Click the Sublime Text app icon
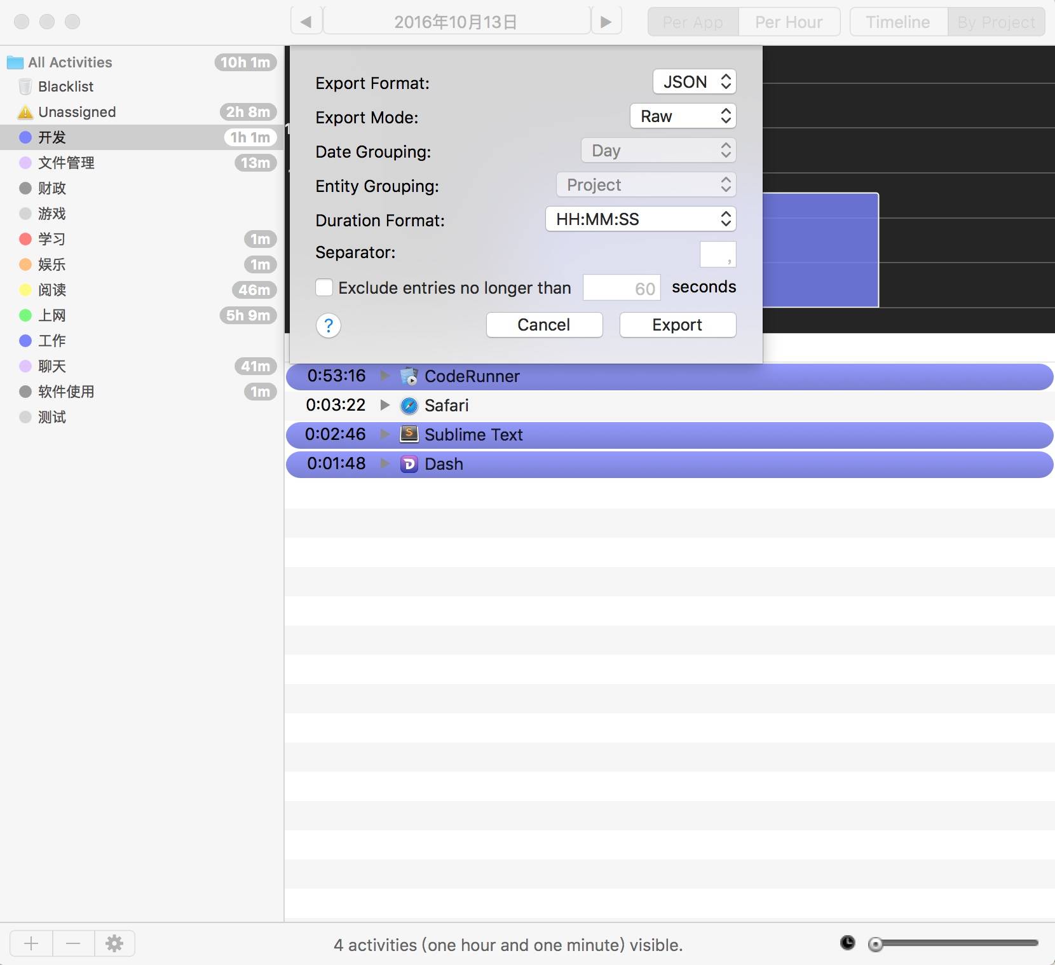The image size is (1055, 965). 409,435
